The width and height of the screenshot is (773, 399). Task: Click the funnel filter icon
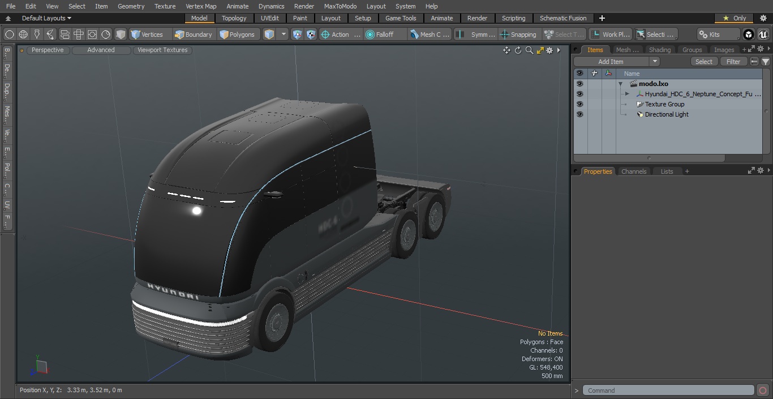click(x=765, y=62)
